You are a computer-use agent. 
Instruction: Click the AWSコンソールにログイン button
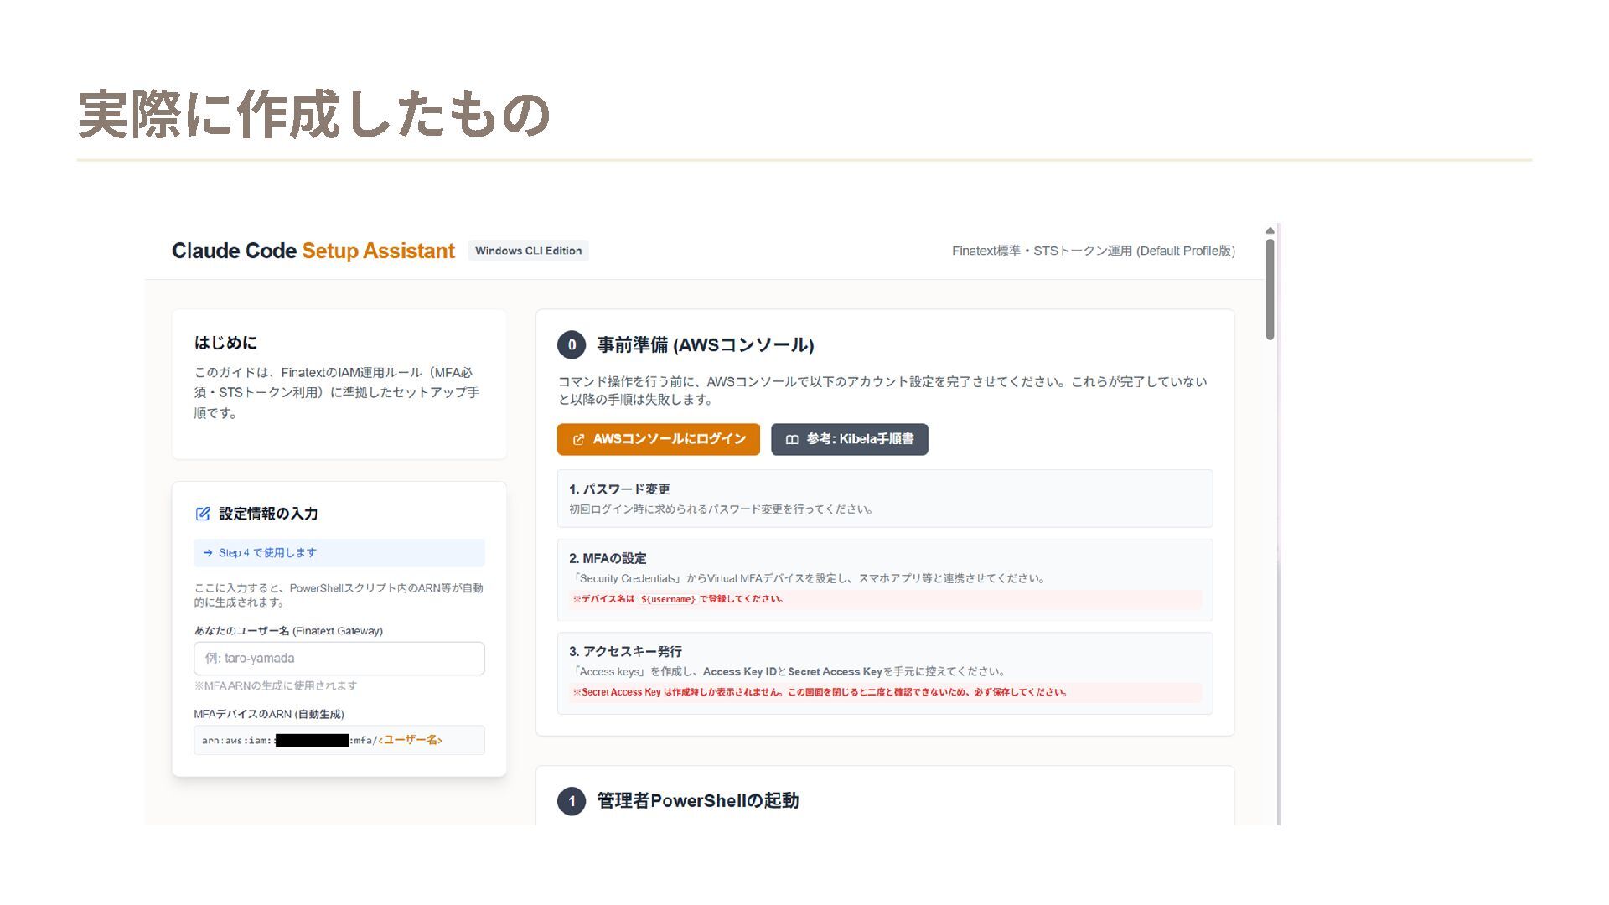click(658, 439)
